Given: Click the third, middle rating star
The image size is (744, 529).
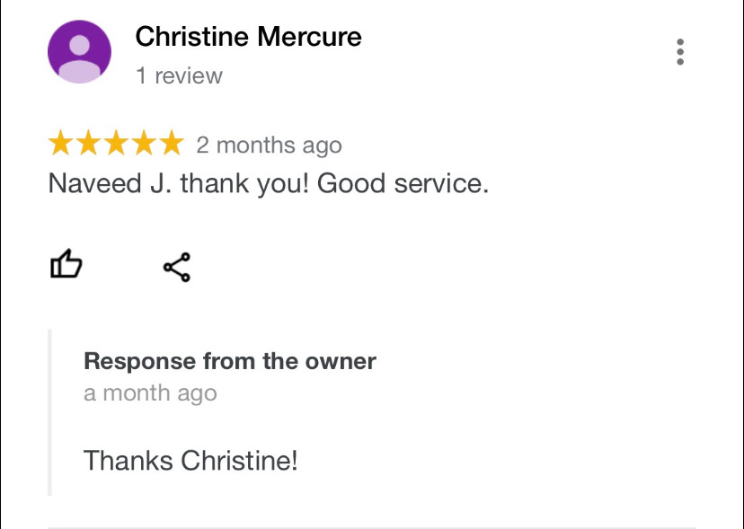Looking at the screenshot, I should (x=116, y=144).
